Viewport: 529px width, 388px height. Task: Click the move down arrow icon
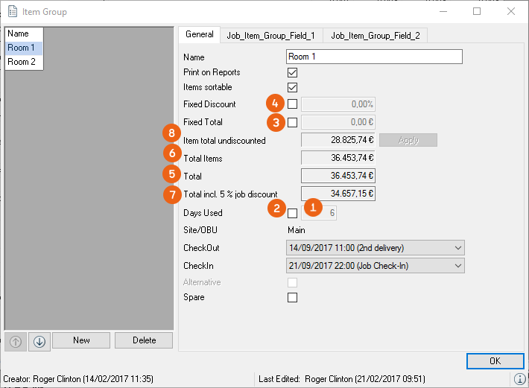tap(39, 341)
